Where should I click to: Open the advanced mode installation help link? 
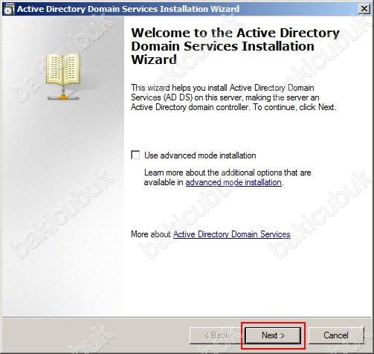point(233,182)
